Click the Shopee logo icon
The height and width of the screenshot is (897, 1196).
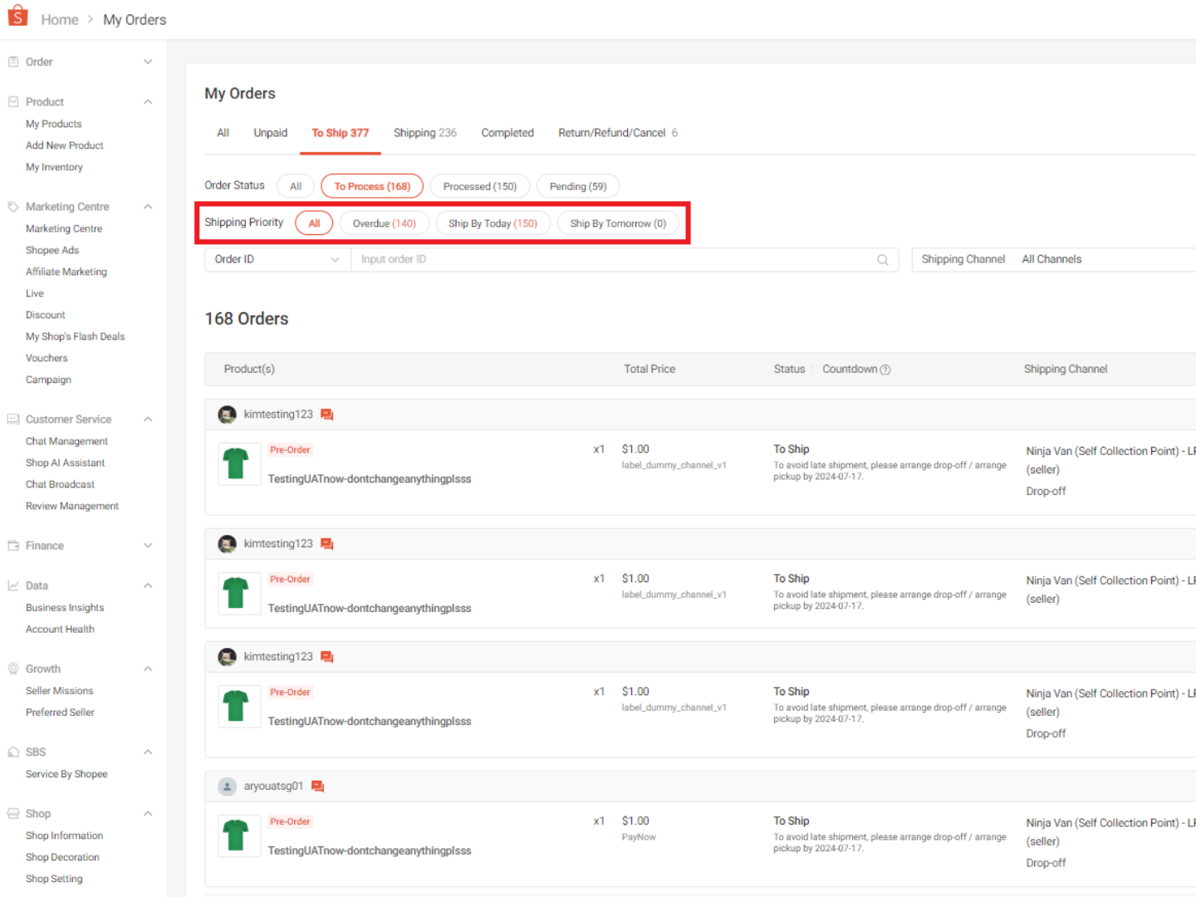coord(17,16)
